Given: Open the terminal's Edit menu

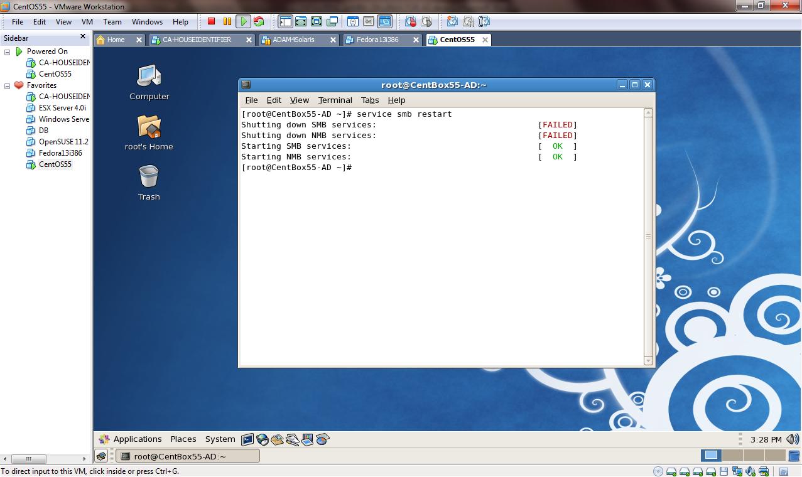Looking at the screenshot, I should 274,100.
